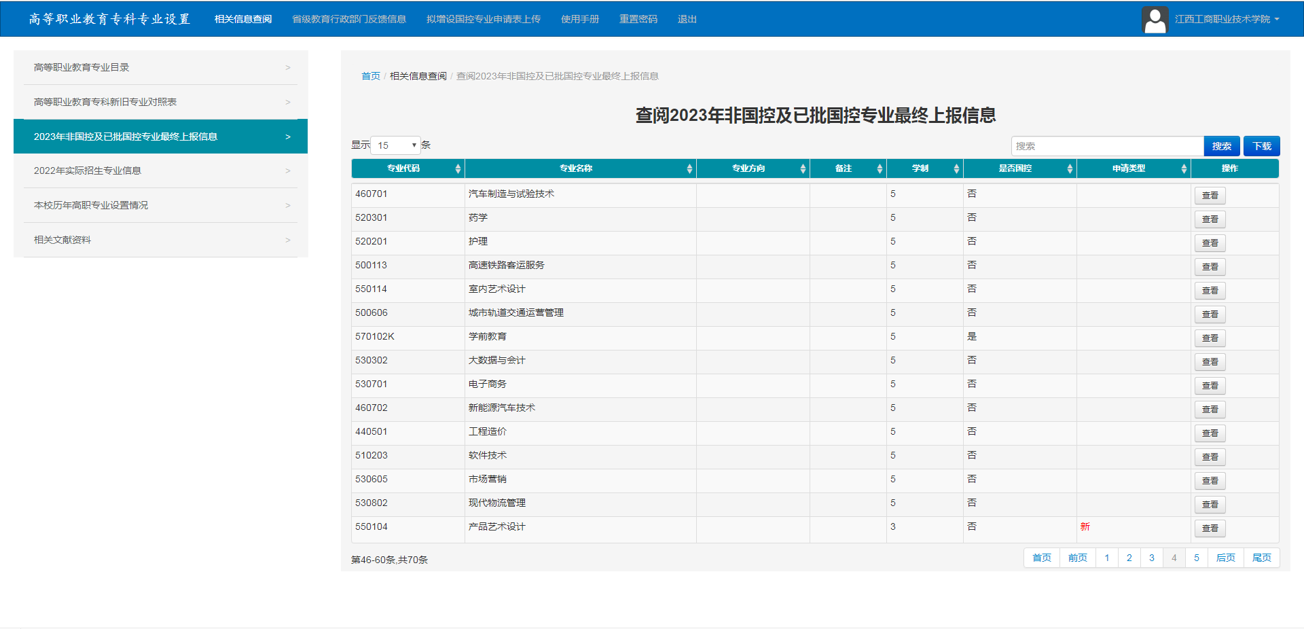Open 省级教育行政部门反馈信息 in navigation bar

(x=348, y=19)
